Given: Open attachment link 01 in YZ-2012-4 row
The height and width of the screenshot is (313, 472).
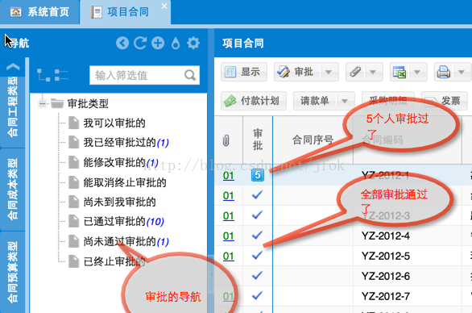Looking at the screenshot, I should [x=229, y=236].
